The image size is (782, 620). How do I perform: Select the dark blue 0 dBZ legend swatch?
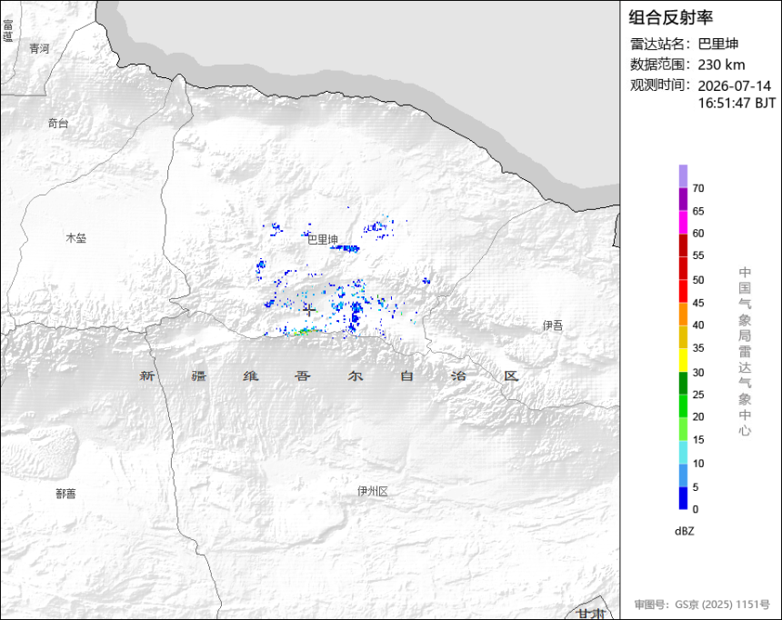point(683,498)
